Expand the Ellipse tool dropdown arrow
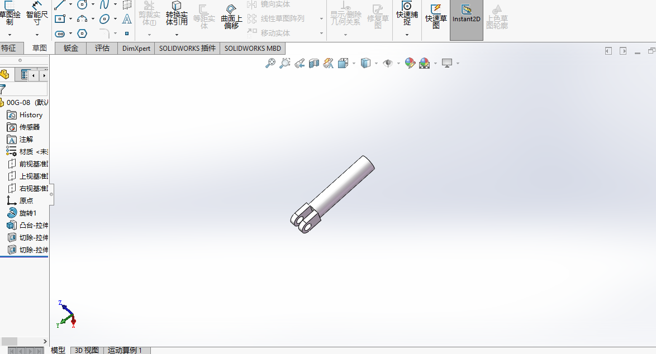Image resolution: width=656 pixels, height=354 pixels. pos(115,19)
